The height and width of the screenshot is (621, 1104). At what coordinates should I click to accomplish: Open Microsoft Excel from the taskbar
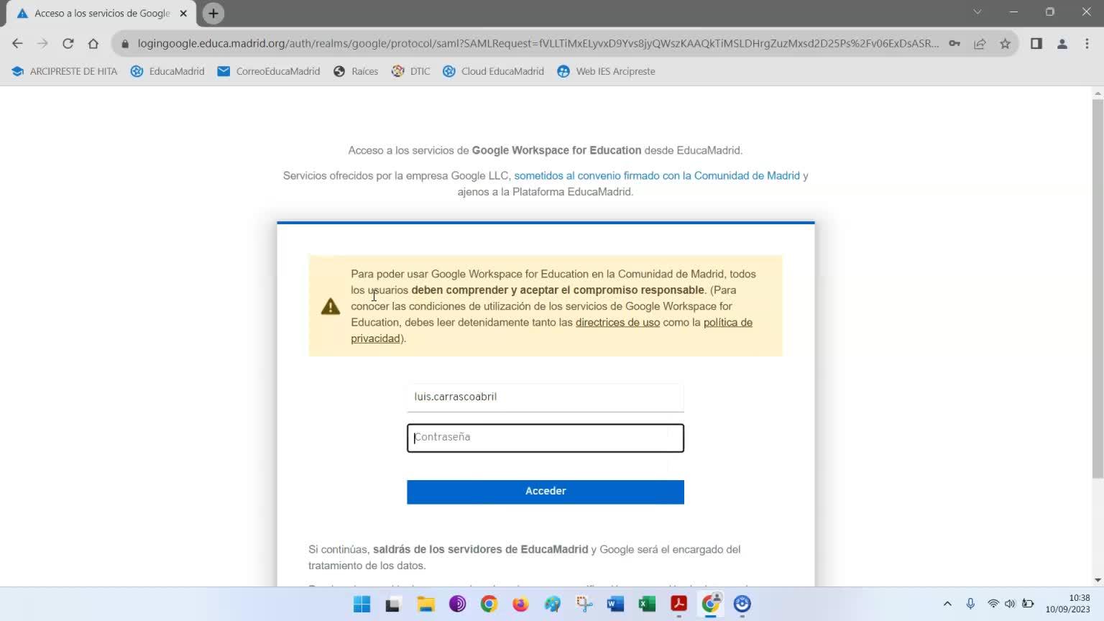pos(647,604)
